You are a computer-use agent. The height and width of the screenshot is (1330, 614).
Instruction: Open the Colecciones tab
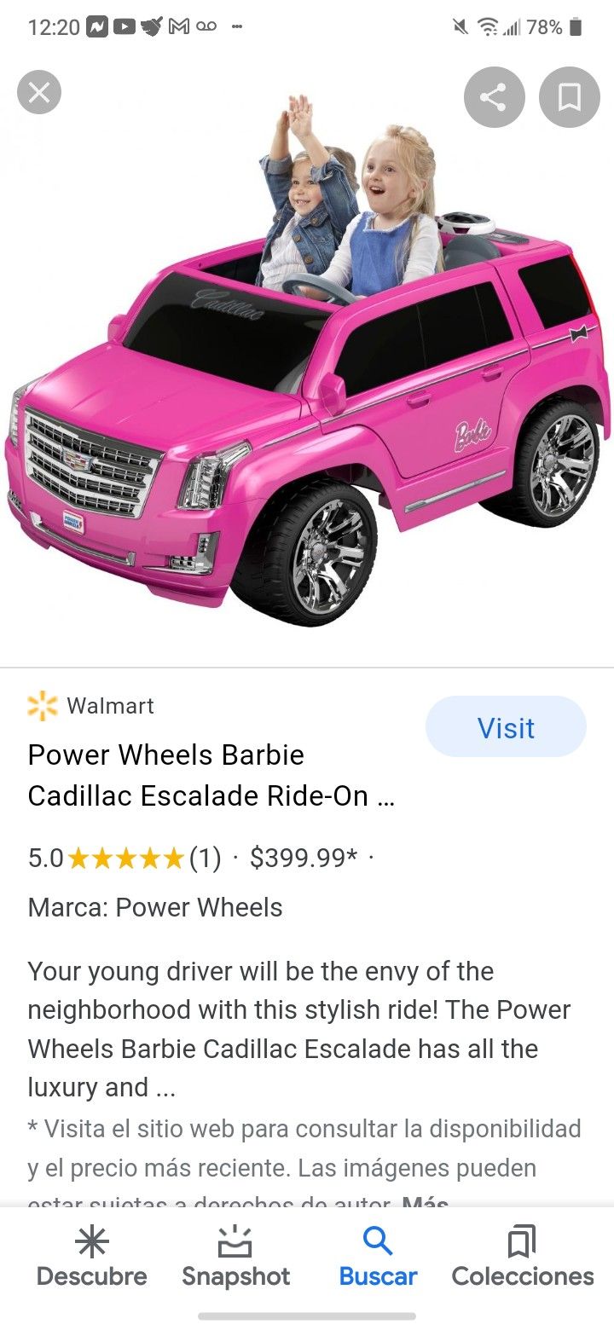point(523,1257)
